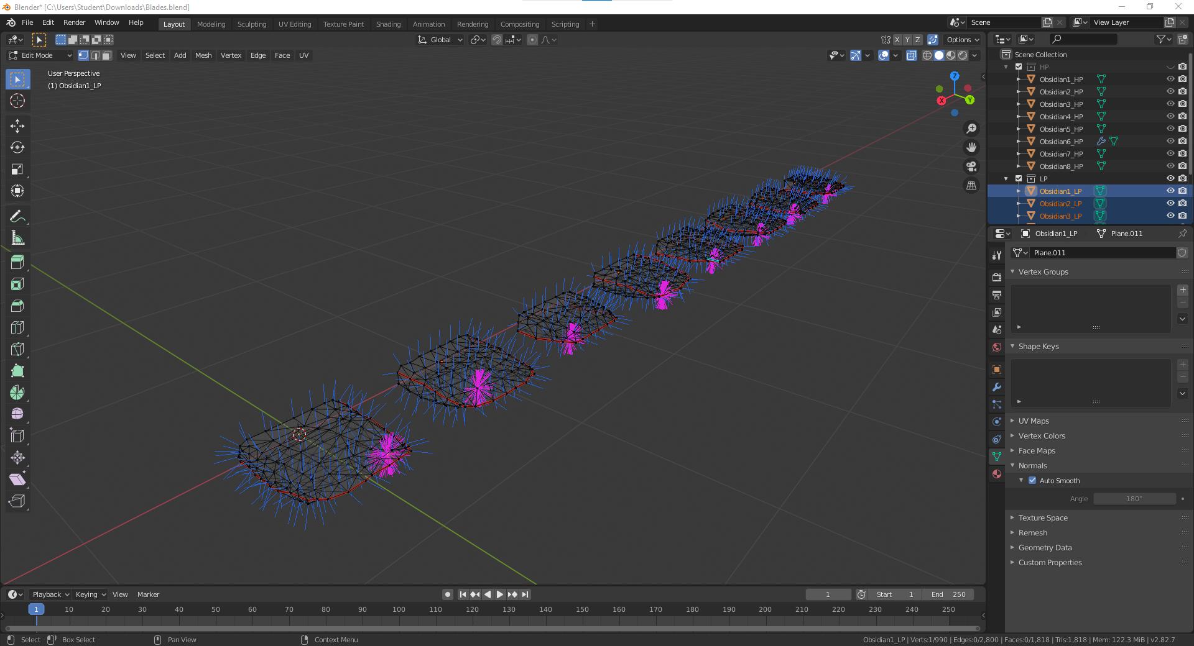Select the Rip Region tool
This screenshot has height=646, width=1194.
(17, 501)
